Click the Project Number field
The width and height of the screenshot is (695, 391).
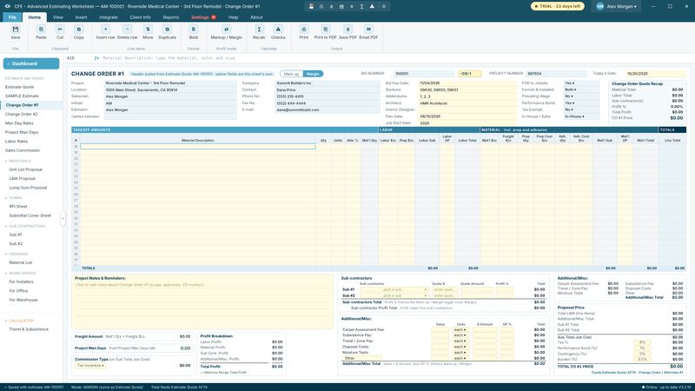(x=556, y=74)
